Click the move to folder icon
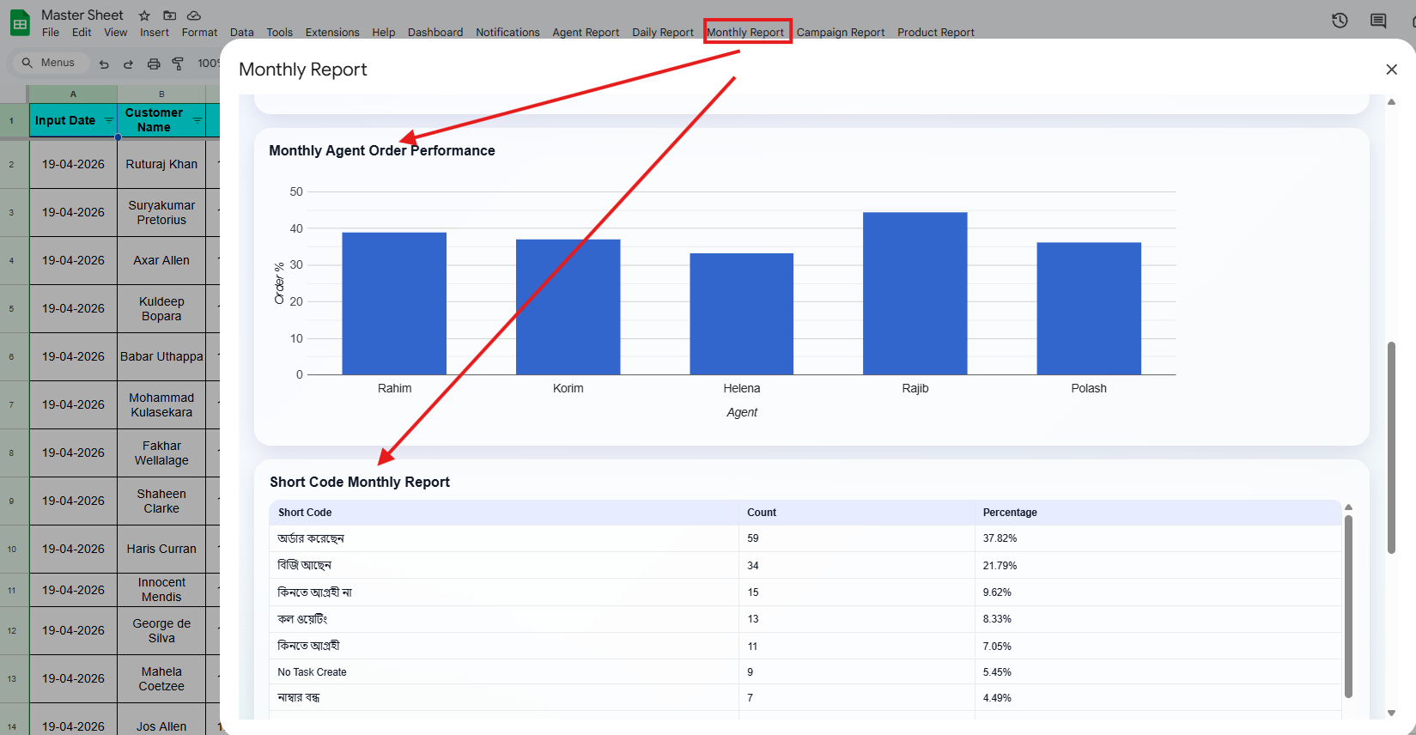The width and height of the screenshot is (1416, 735). pyautogui.click(x=169, y=15)
